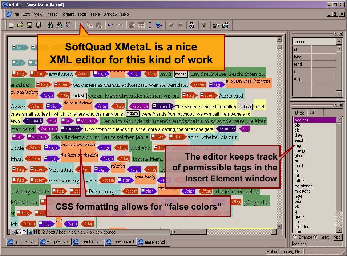347x256 pixels.
Task: Click the Open folder toolbar icon
Action: [20, 25]
